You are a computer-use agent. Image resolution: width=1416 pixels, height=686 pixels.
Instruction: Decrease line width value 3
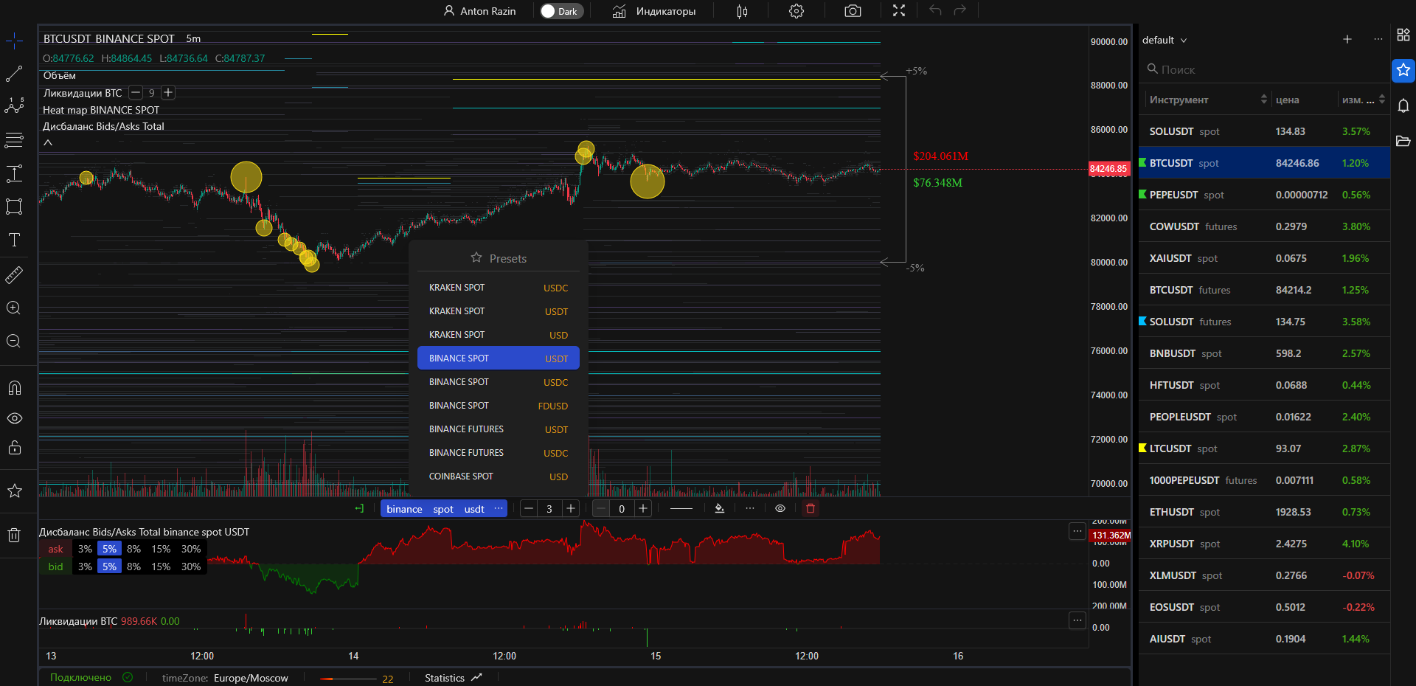point(529,508)
